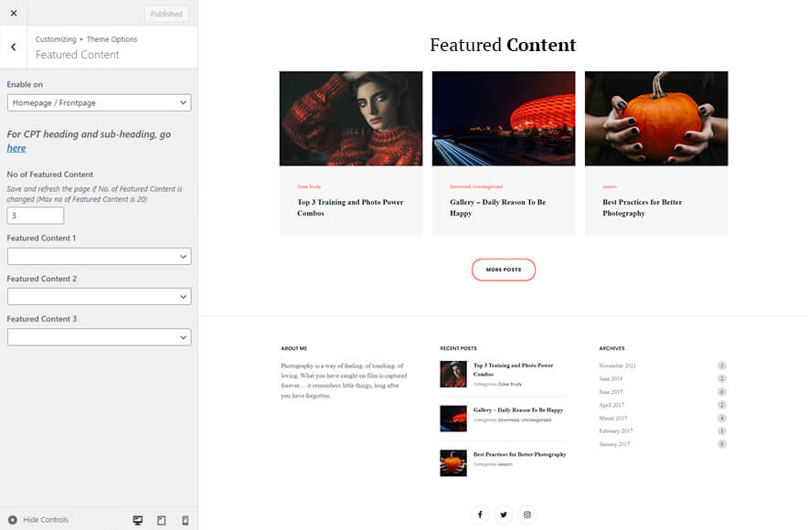Open the Enable on dropdown
808x530 pixels.
pos(99,102)
